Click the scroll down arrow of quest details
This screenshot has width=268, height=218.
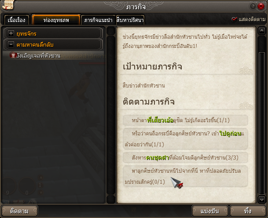pyautogui.click(x=262, y=199)
